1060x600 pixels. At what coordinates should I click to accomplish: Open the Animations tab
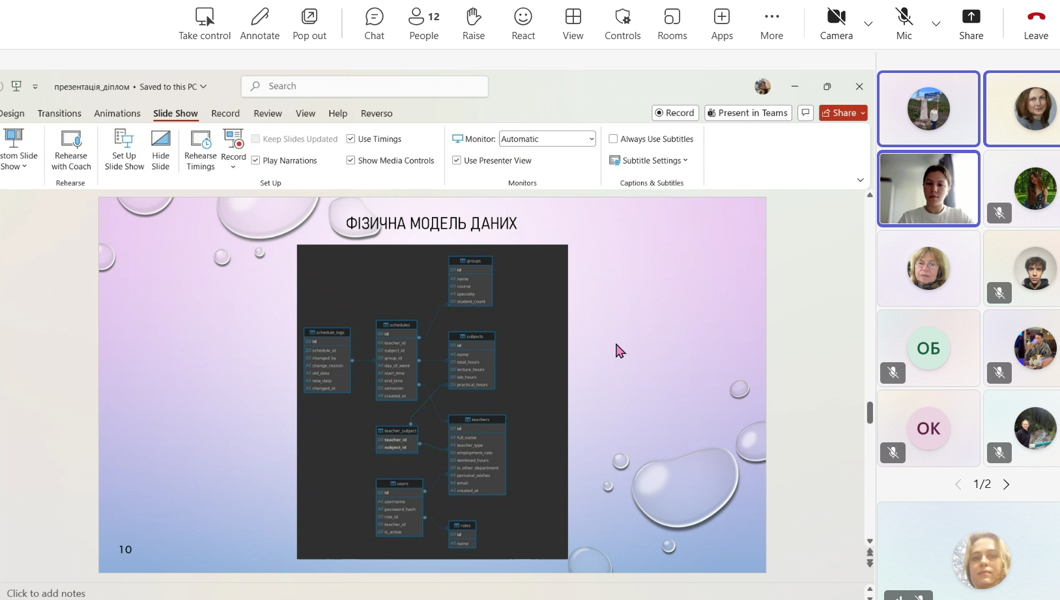[x=117, y=113]
